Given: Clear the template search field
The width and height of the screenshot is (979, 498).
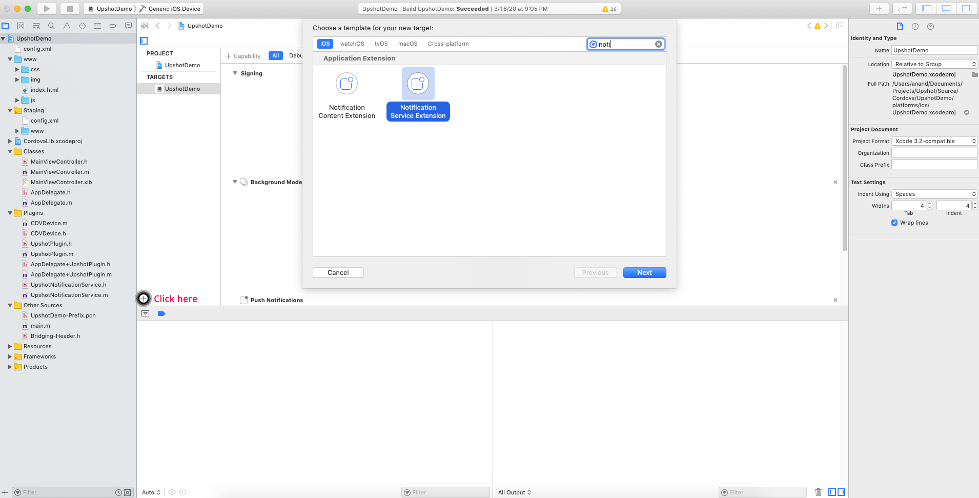Looking at the screenshot, I should pyautogui.click(x=659, y=44).
